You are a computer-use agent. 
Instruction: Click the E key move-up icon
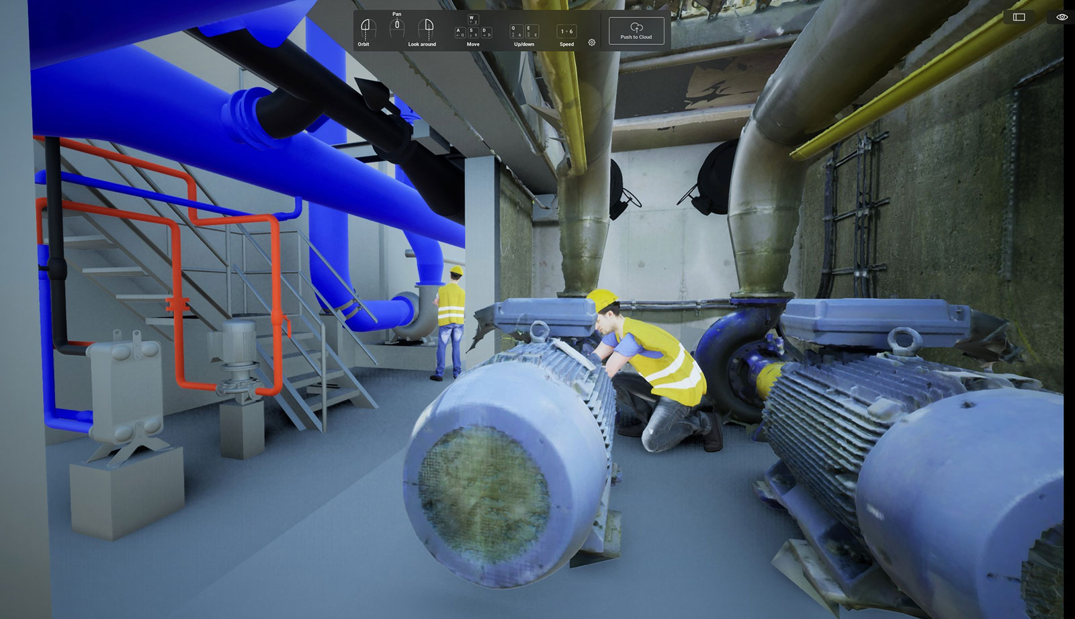(x=533, y=31)
